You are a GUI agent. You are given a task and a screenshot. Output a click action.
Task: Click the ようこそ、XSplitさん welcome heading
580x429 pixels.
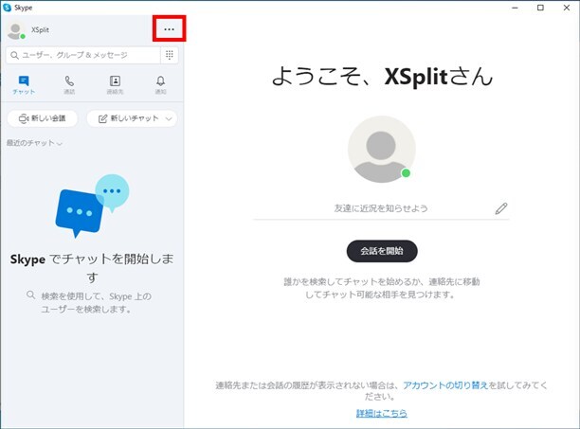click(x=382, y=77)
